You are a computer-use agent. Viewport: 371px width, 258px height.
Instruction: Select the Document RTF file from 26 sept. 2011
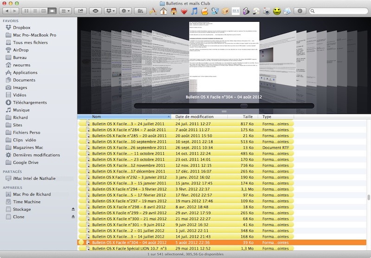click(186, 147)
